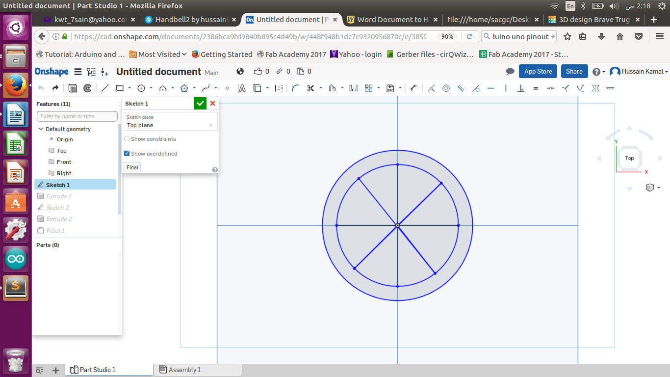Apply the Fix constraint
670x377 pixels.
[x=610, y=88]
